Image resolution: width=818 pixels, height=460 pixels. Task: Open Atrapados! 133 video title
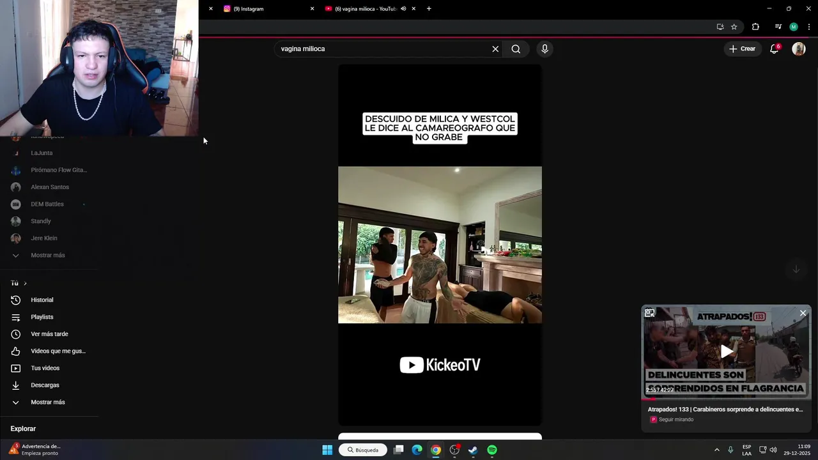point(725,410)
